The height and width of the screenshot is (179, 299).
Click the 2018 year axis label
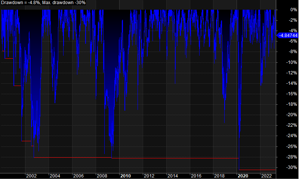click(x=219, y=176)
